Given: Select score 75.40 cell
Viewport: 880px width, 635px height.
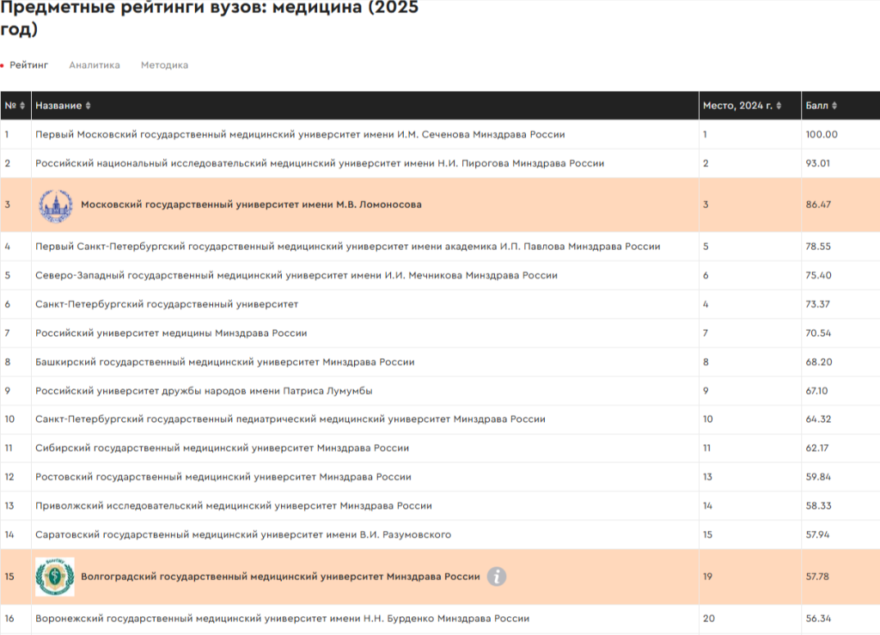Looking at the screenshot, I should (x=819, y=276).
